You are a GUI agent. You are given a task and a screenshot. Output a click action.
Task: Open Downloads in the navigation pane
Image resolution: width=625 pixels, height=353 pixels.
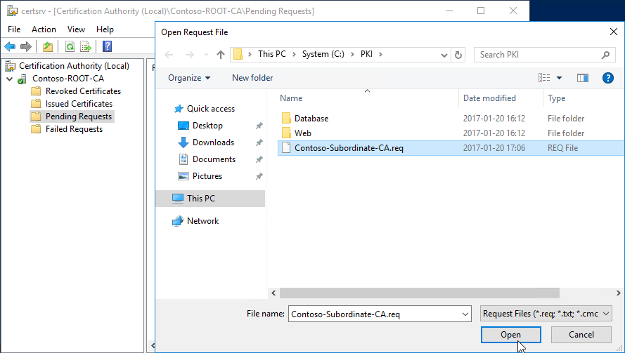[213, 142]
